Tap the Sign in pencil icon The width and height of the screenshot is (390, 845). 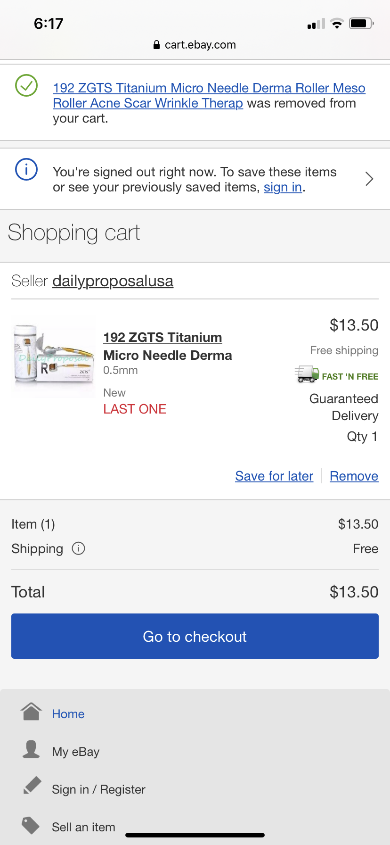pos(32,786)
